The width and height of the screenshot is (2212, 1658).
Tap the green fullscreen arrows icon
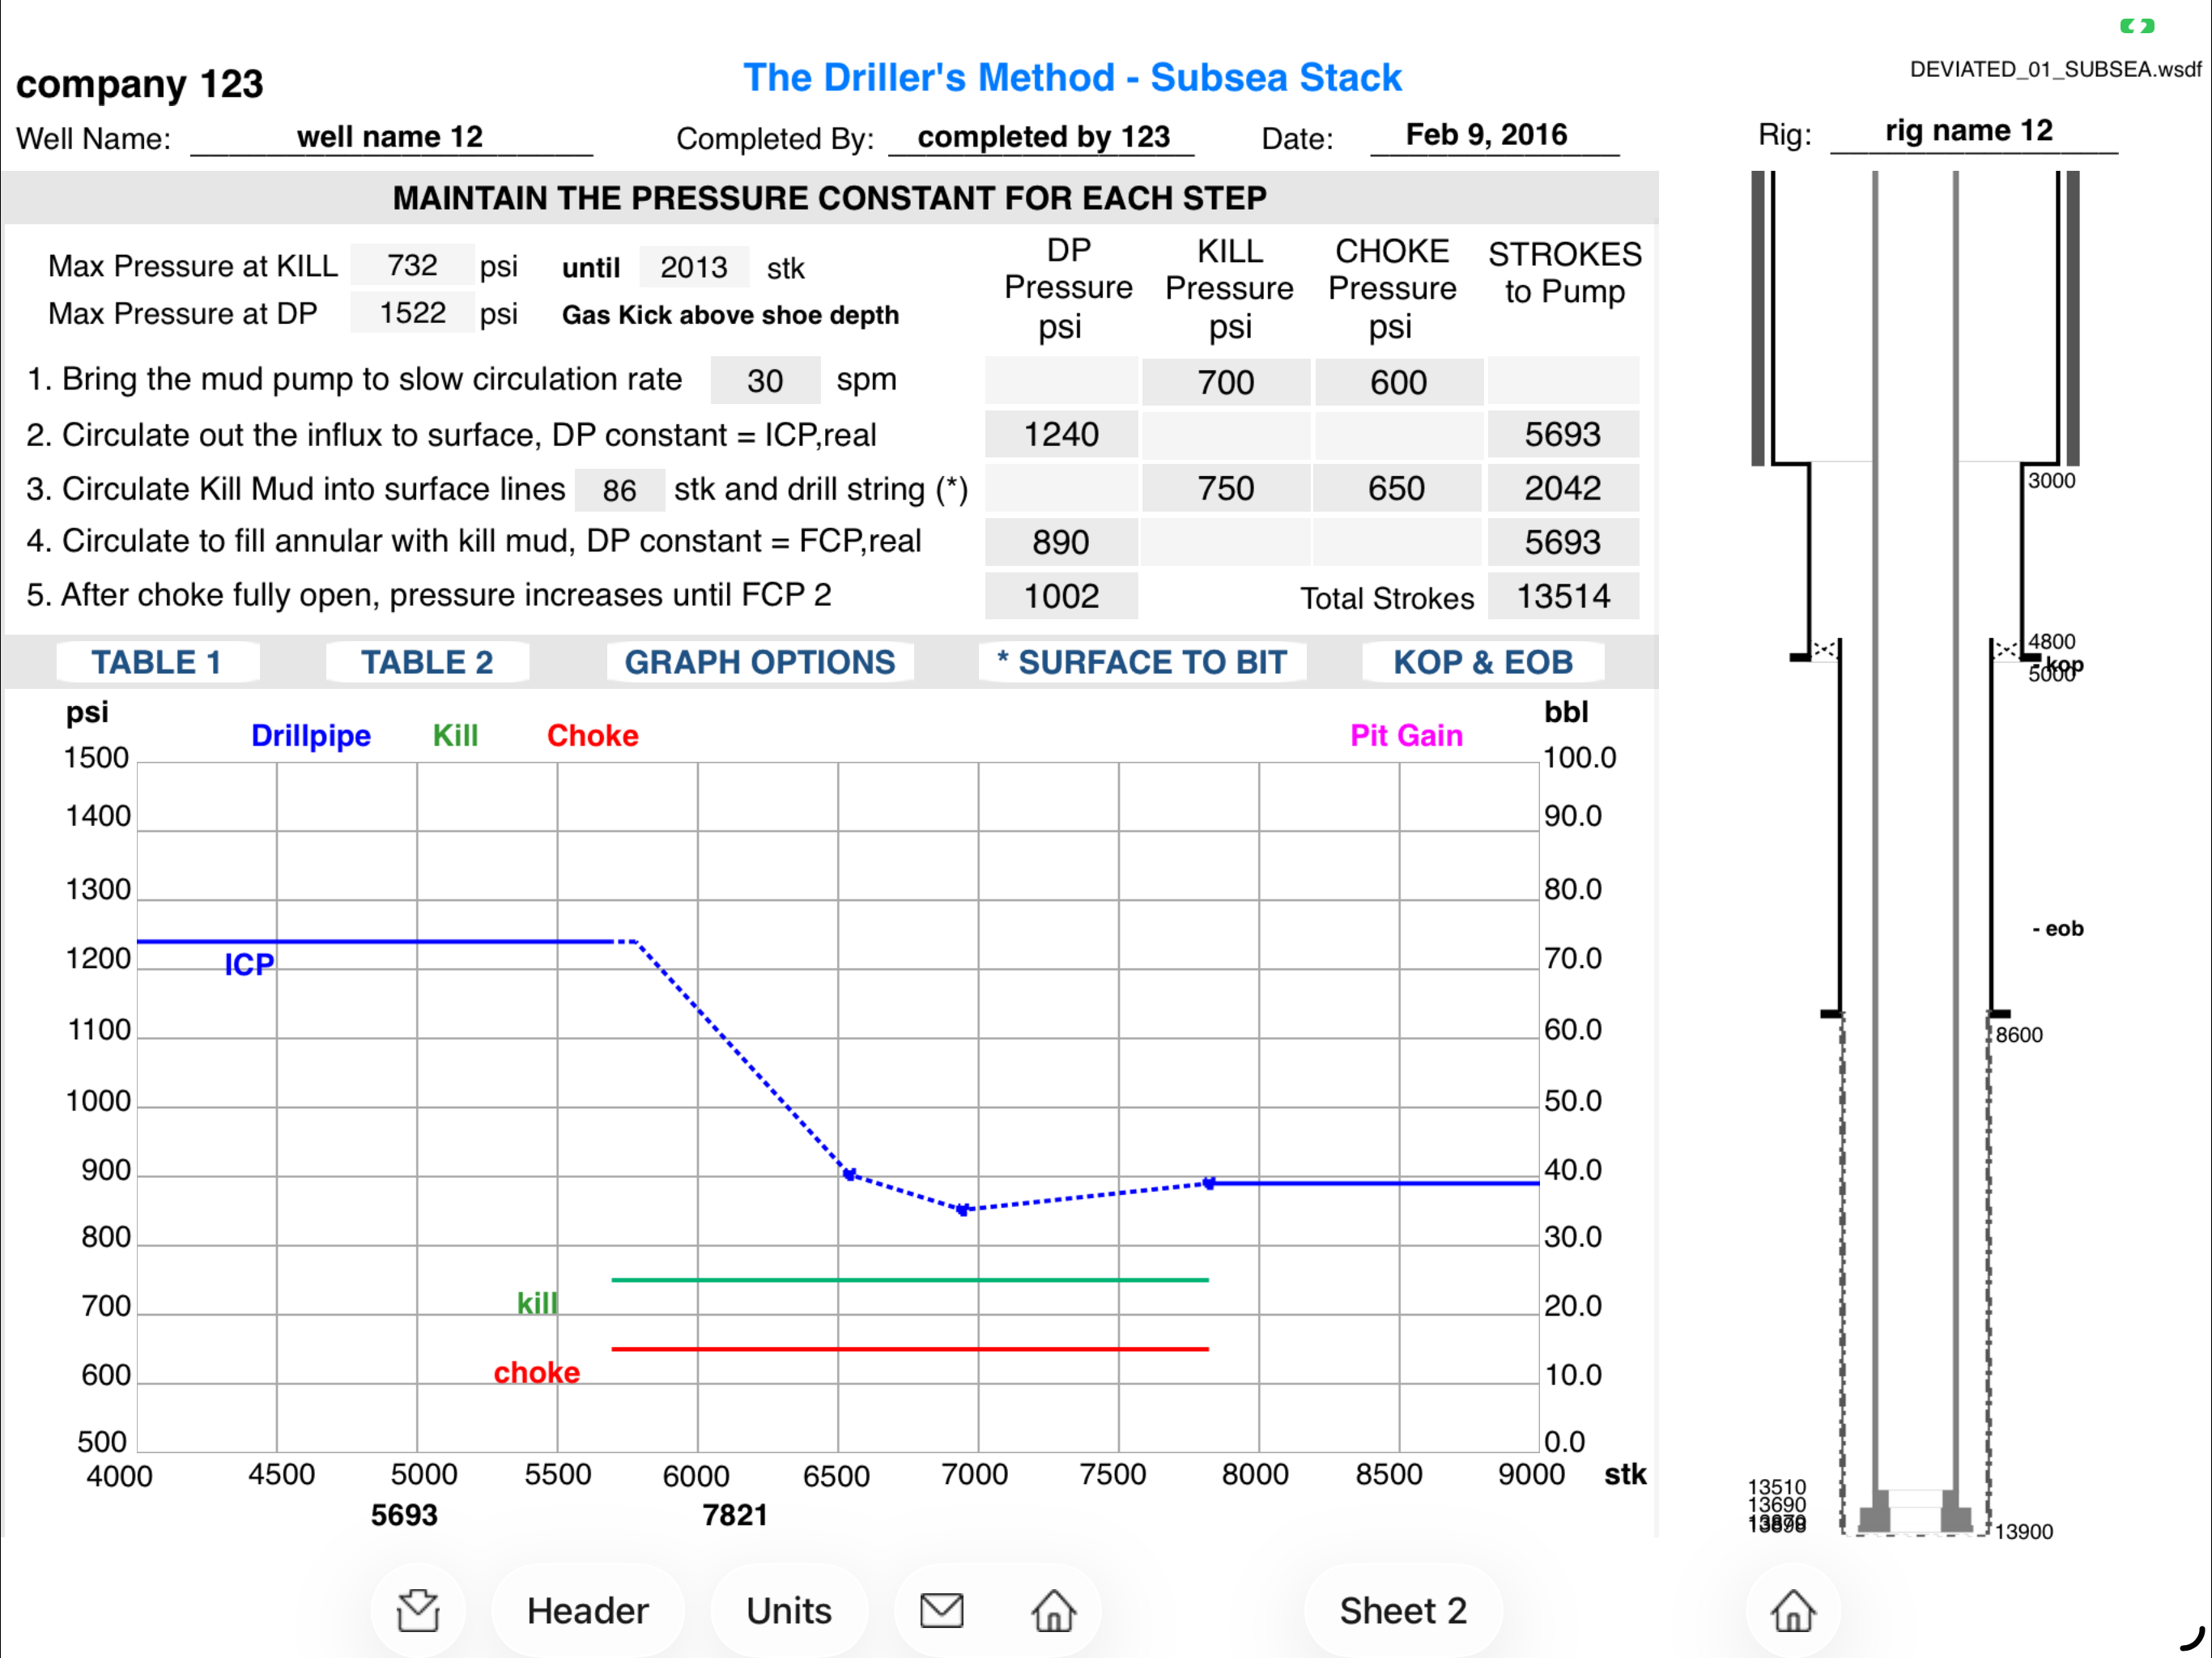point(2137,26)
